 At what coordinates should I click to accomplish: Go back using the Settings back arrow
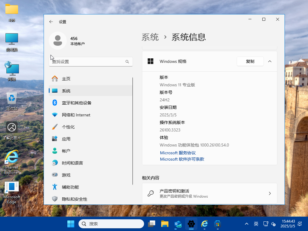51,22
